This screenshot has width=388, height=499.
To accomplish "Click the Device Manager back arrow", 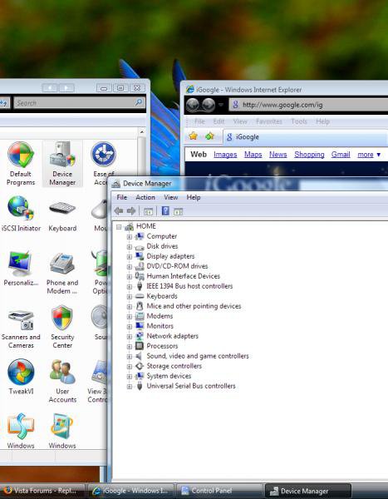I will (119, 210).
